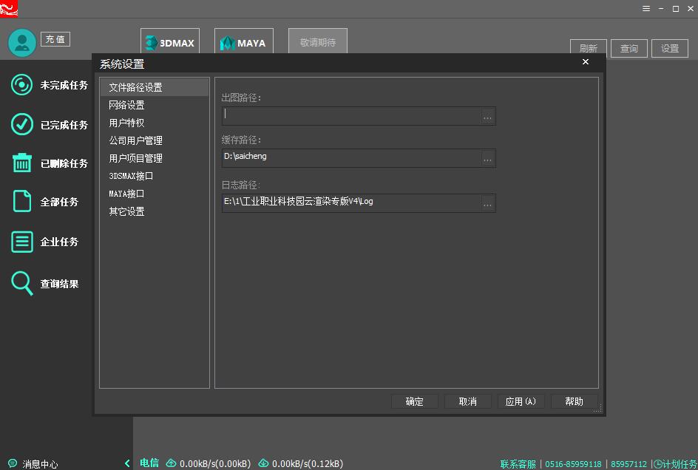Select the 3DMAX application button
The width and height of the screenshot is (698, 470).
[170, 43]
